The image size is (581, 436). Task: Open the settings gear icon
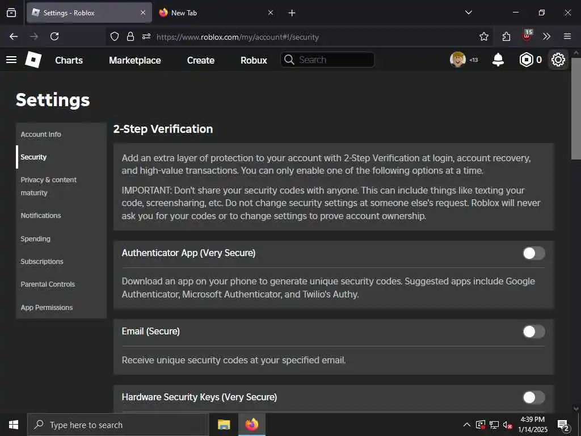[x=558, y=60]
